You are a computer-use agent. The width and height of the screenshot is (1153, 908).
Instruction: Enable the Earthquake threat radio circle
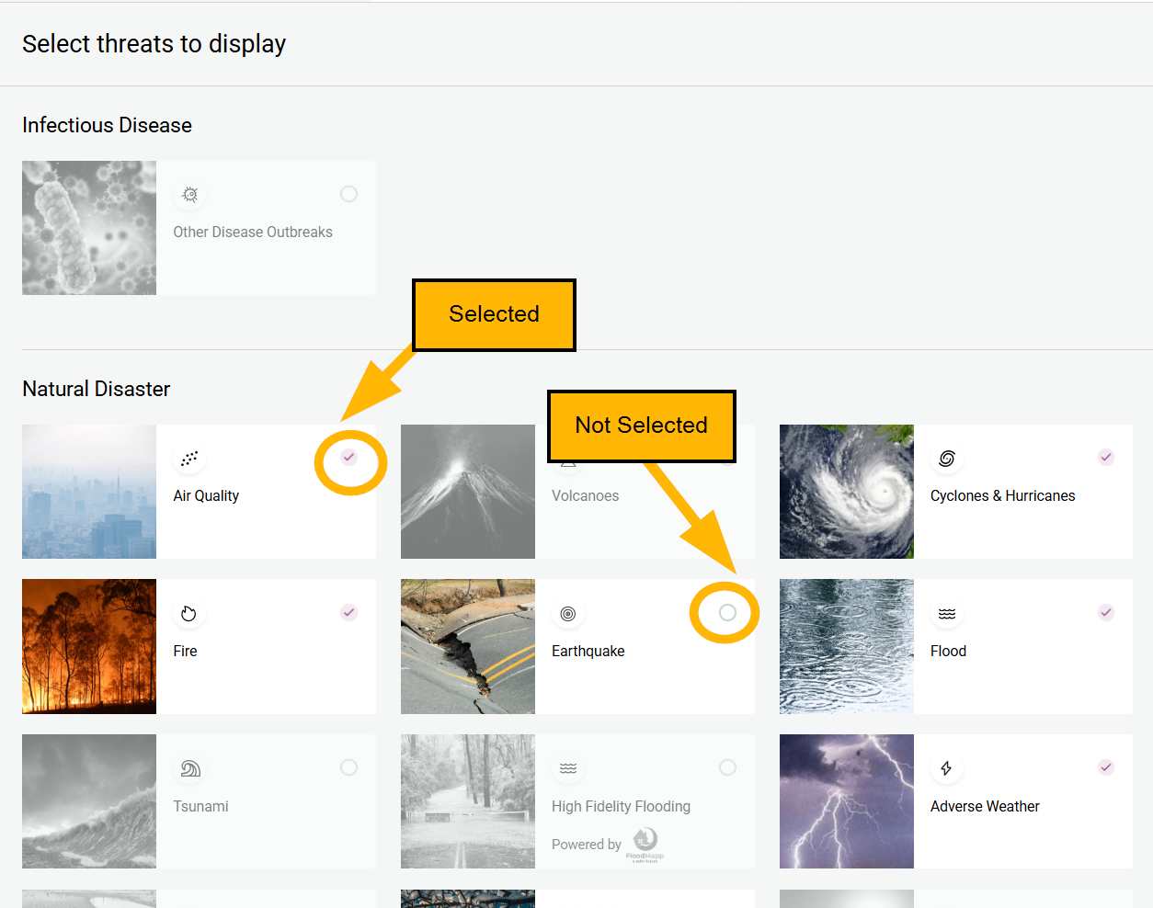point(727,612)
